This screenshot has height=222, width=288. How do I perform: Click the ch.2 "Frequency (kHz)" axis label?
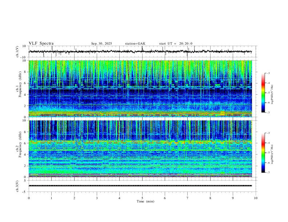[x=20, y=144]
